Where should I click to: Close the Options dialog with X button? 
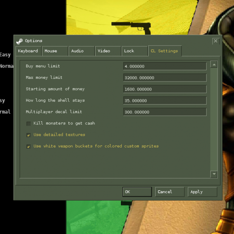(216, 41)
